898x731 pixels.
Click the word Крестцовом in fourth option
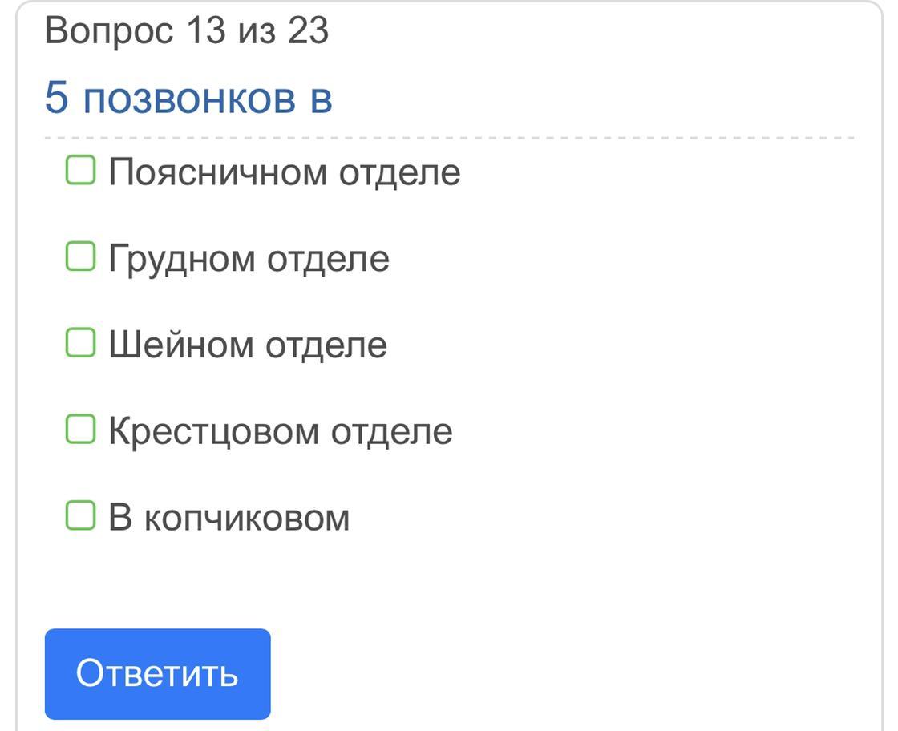pyautogui.click(x=213, y=432)
